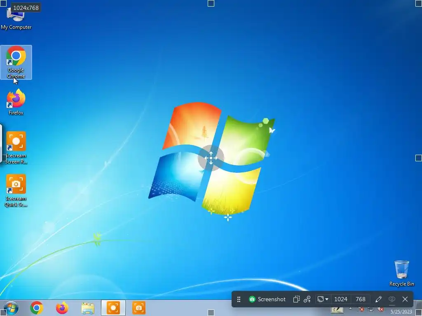Click the center move crosshair handle
This screenshot has height=316, width=422.
(211, 158)
